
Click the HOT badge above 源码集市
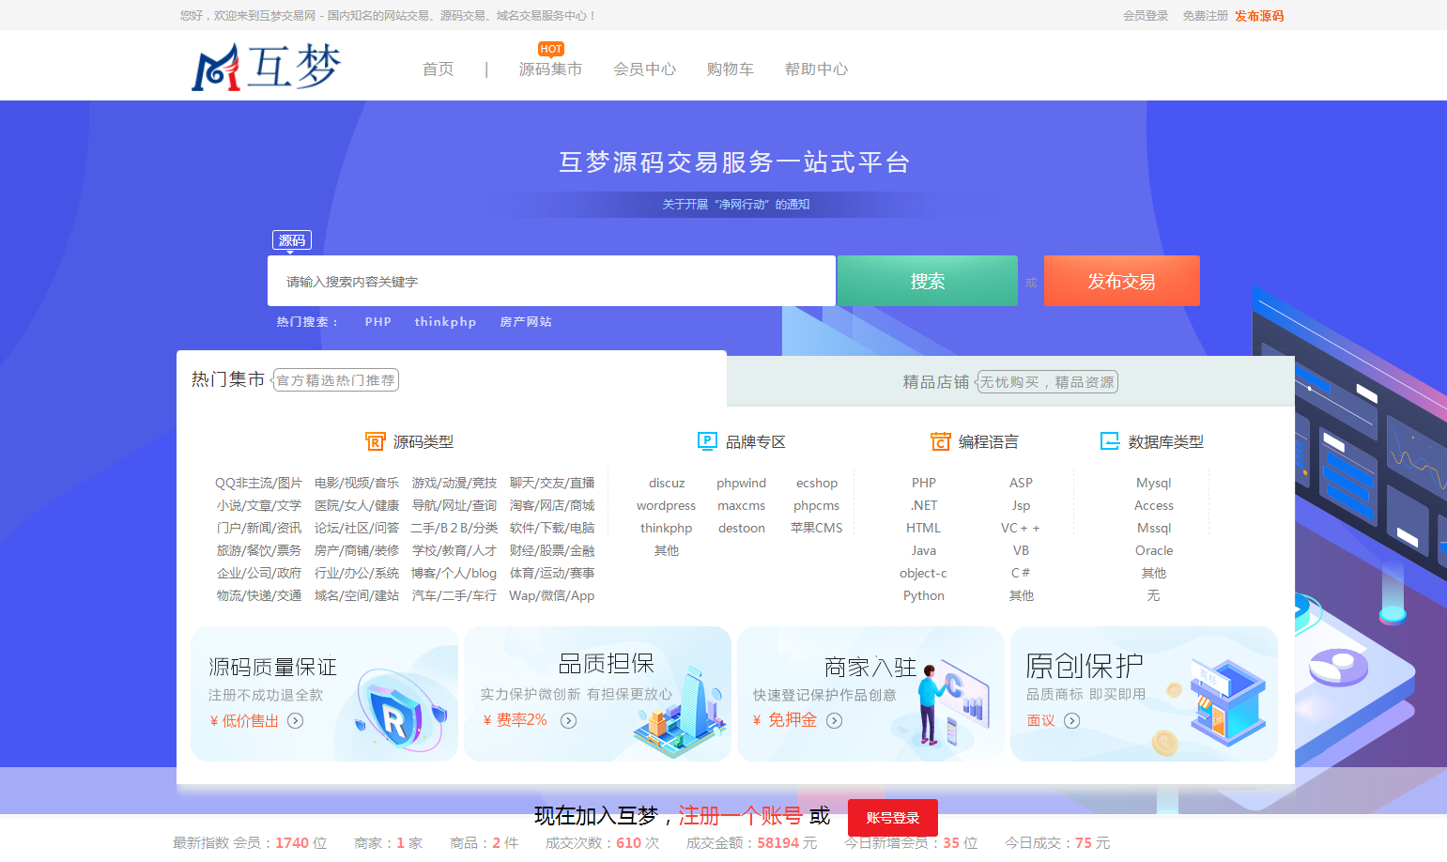pyautogui.click(x=550, y=49)
